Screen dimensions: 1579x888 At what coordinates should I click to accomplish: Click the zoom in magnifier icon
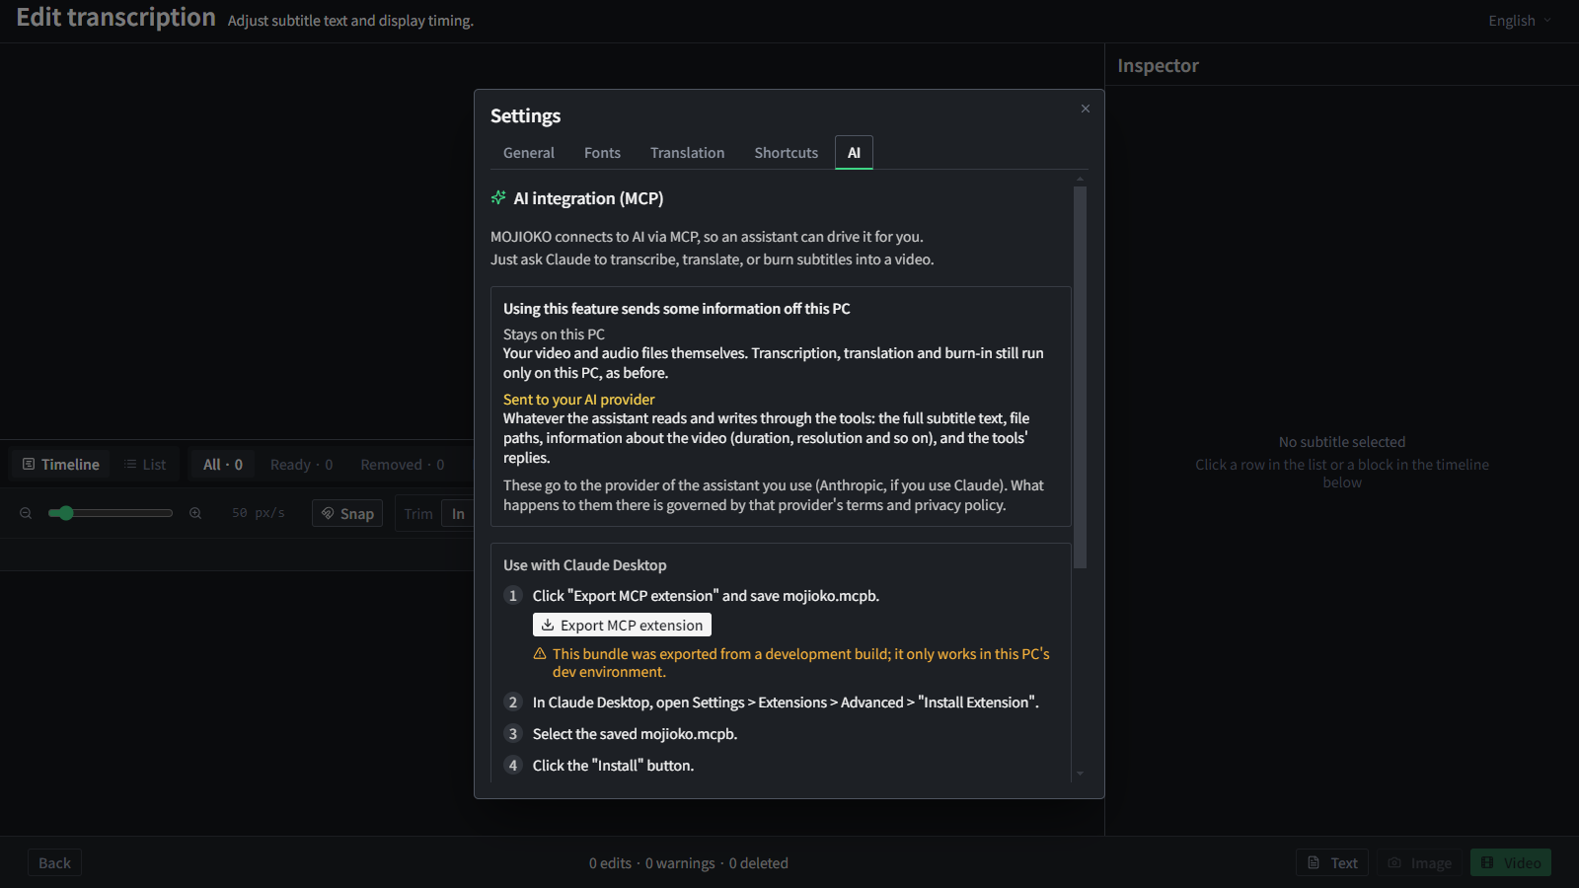click(x=195, y=513)
